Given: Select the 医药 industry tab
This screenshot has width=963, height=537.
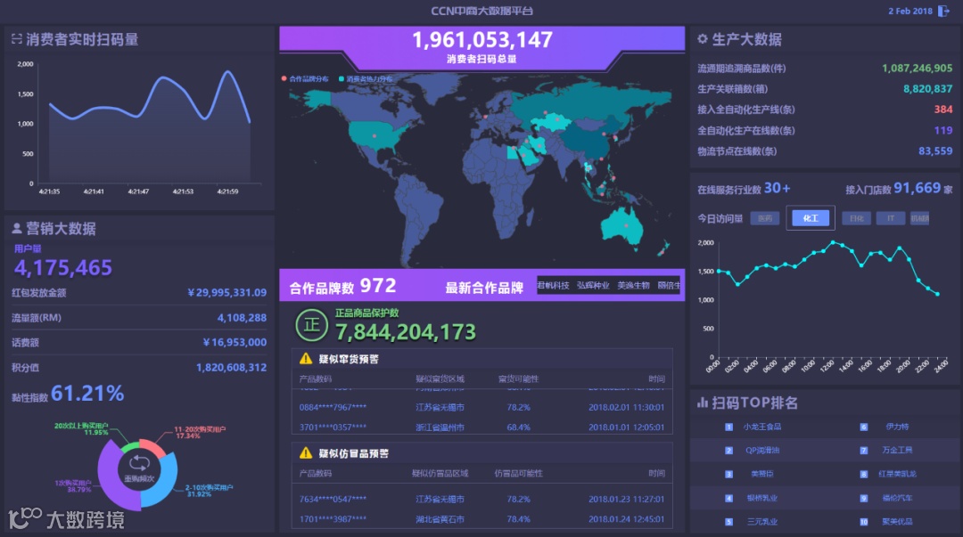Looking at the screenshot, I should point(765,218).
